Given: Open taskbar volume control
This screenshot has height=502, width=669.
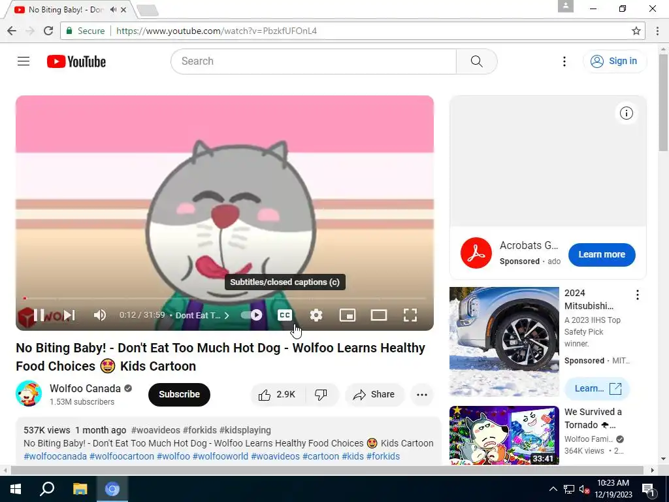Looking at the screenshot, I should (x=584, y=489).
